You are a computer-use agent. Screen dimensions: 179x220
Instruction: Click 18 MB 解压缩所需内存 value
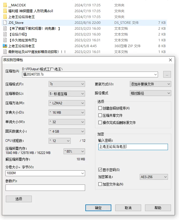[81, 159]
